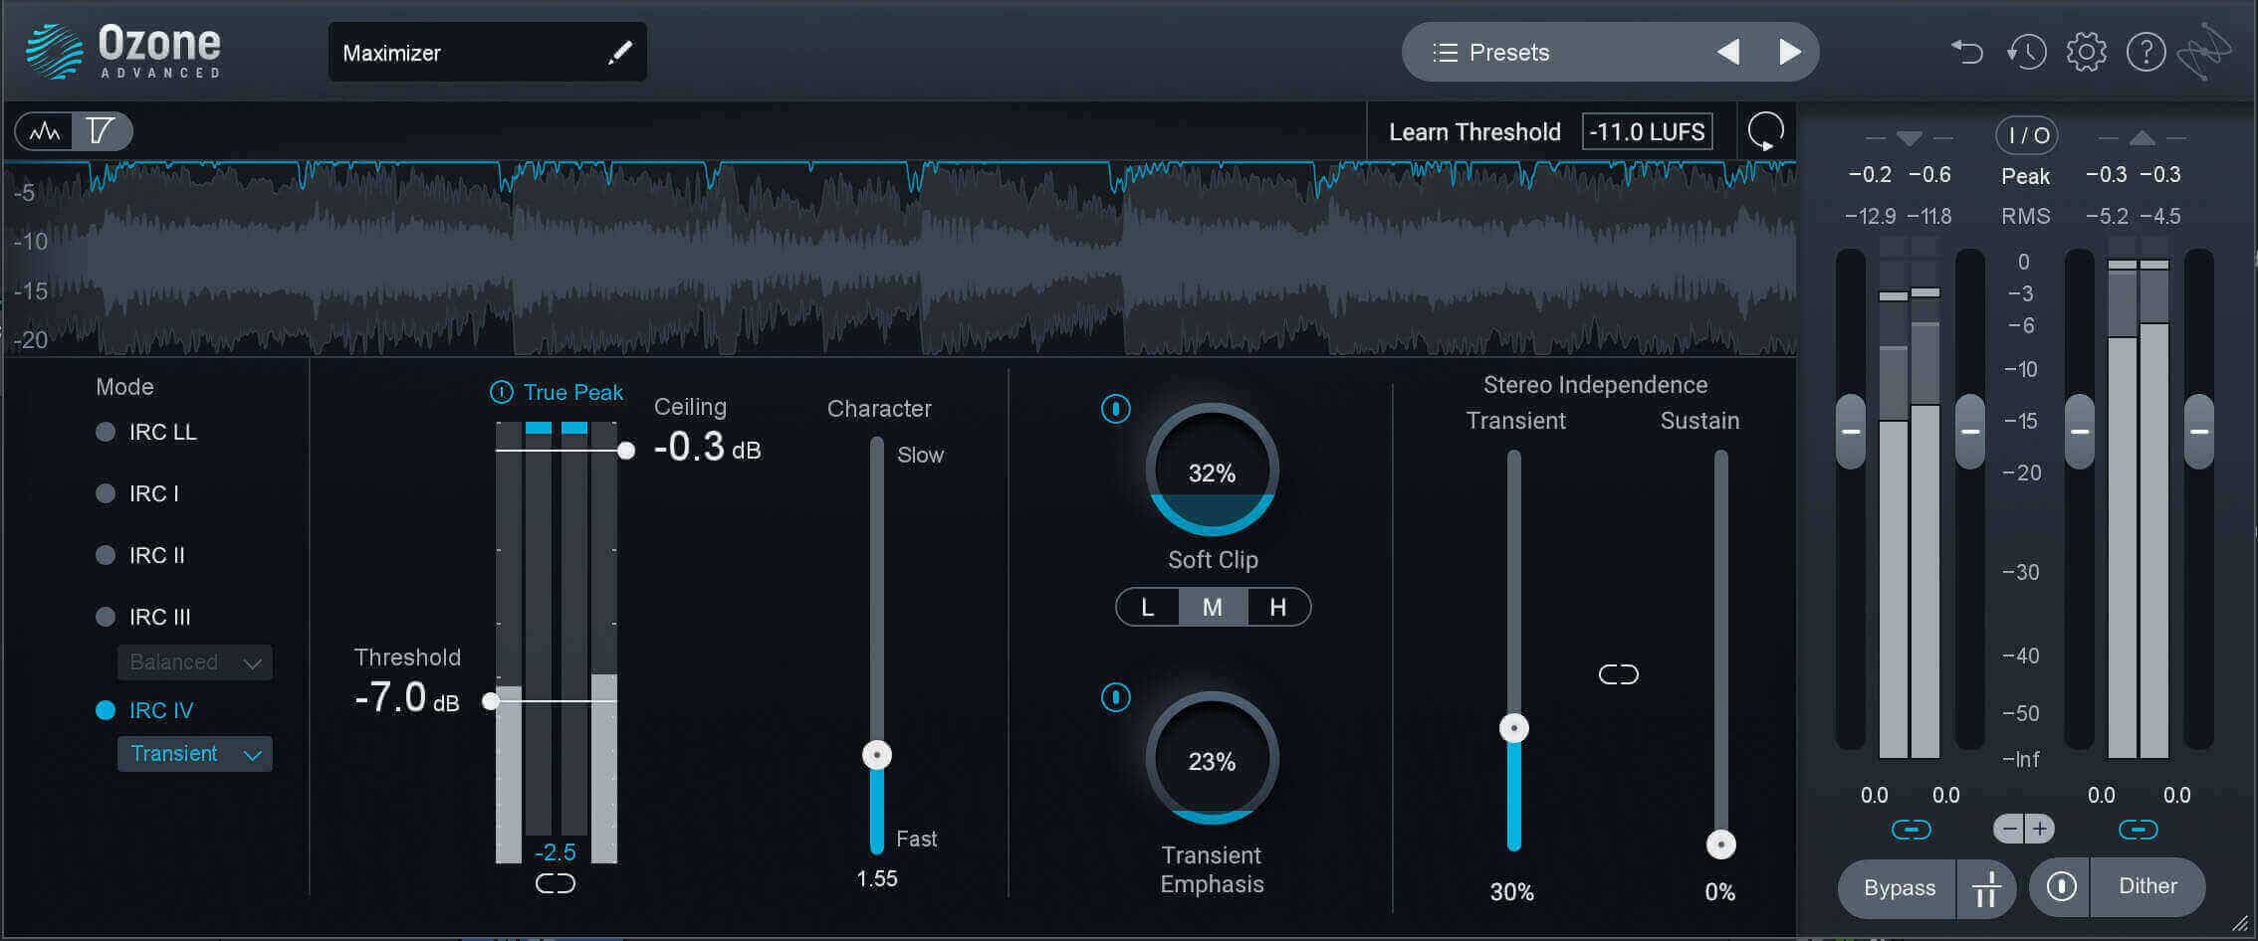
Task: Click the 30% transient value
Action: [x=1512, y=893]
